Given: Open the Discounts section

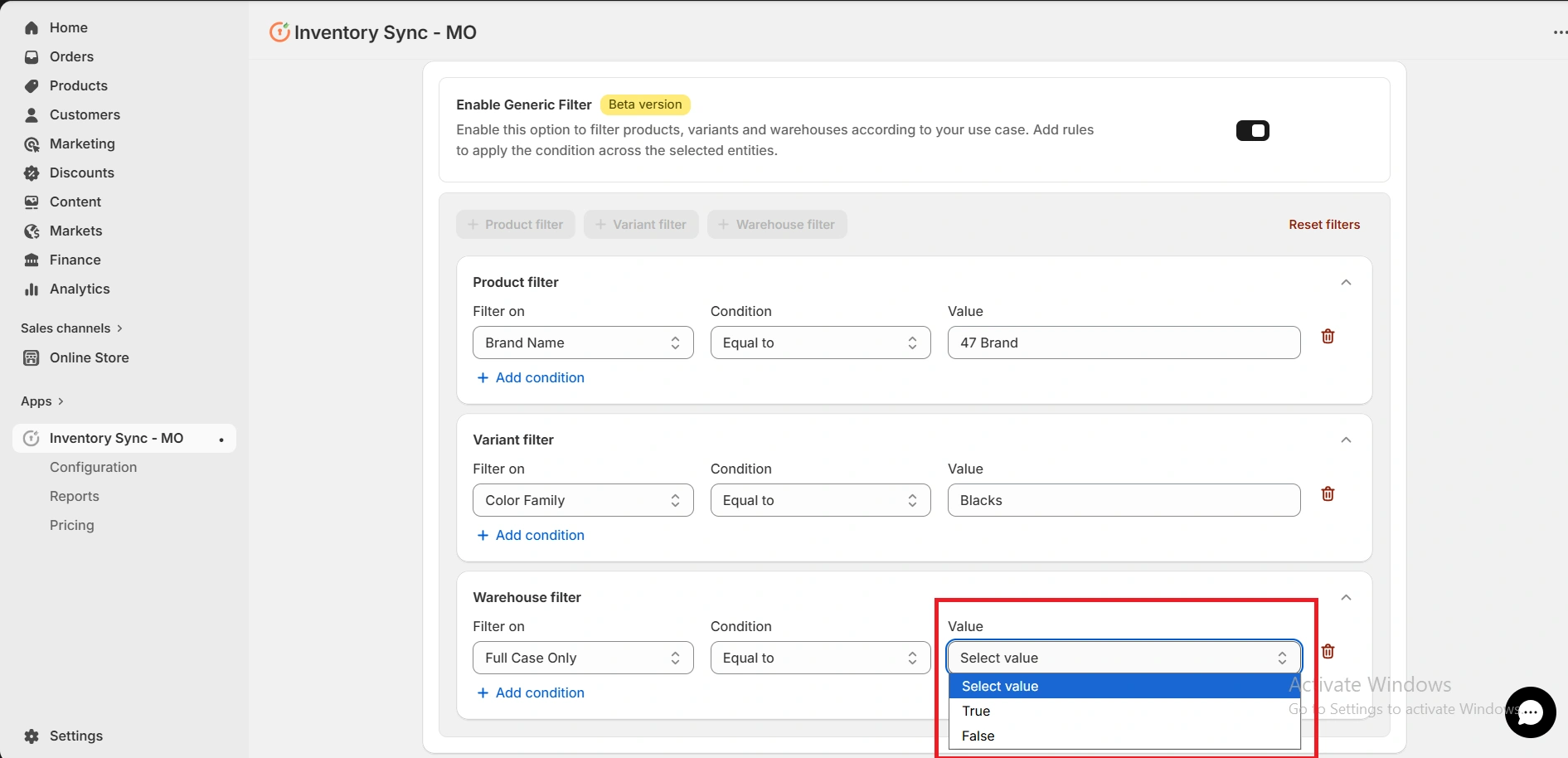Looking at the screenshot, I should (80, 172).
